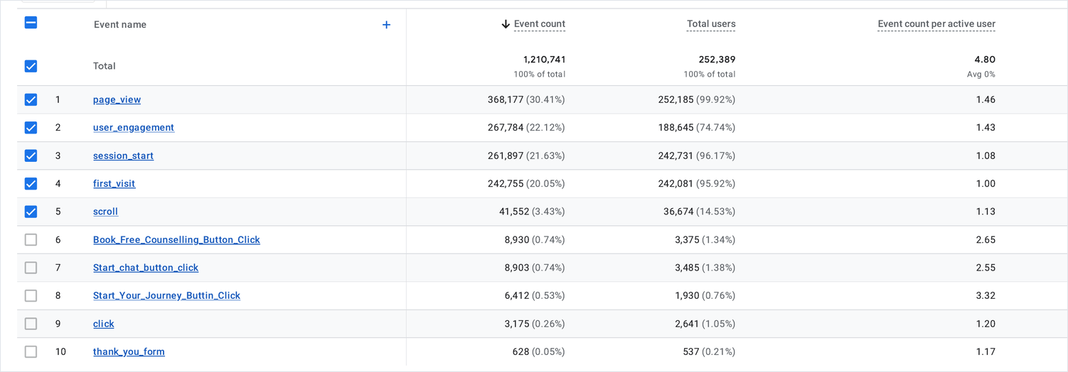
Task: Uncheck the session_start row checkbox
Action: pos(31,155)
